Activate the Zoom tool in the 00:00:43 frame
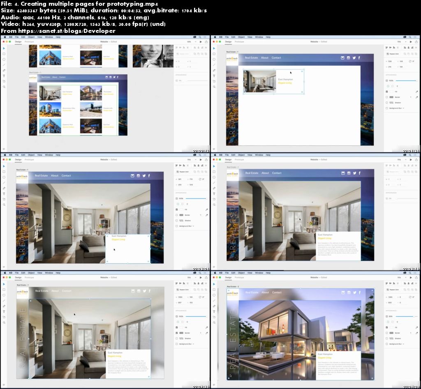421x389 pixels. pos(4,87)
